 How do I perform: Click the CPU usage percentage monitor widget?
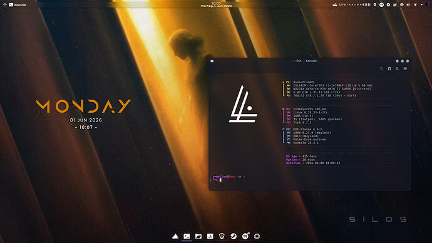[x=339, y=4]
